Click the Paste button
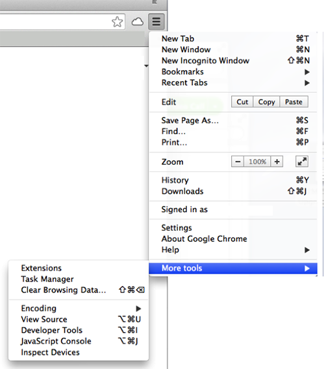Image resolution: width=324 pixels, height=369 pixels. (x=294, y=102)
